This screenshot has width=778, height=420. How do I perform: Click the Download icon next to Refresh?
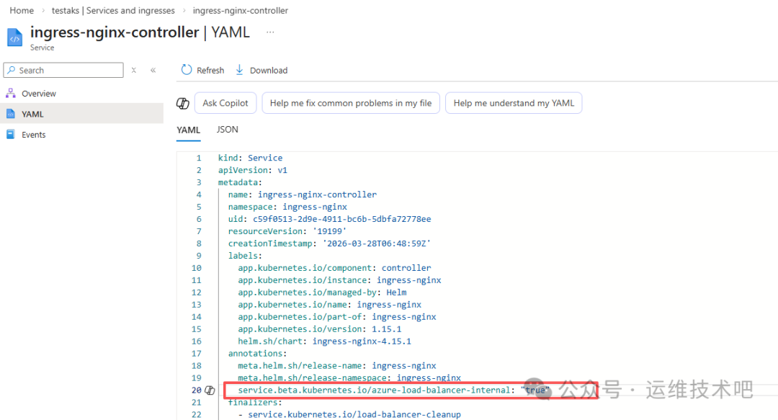coord(241,70)
